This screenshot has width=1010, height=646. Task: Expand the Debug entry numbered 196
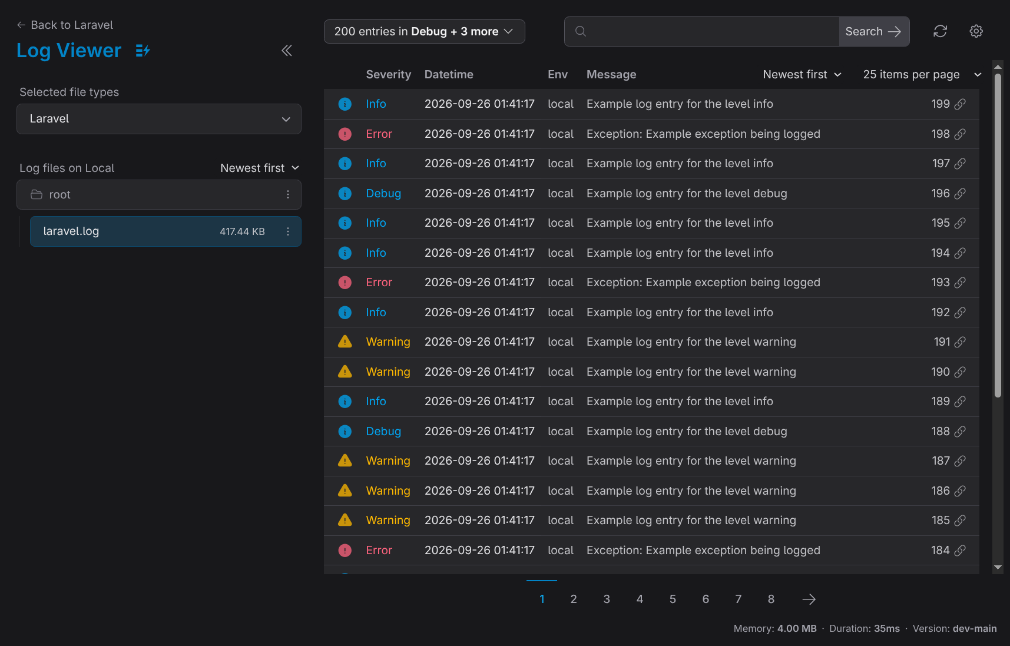coord(651,194)
